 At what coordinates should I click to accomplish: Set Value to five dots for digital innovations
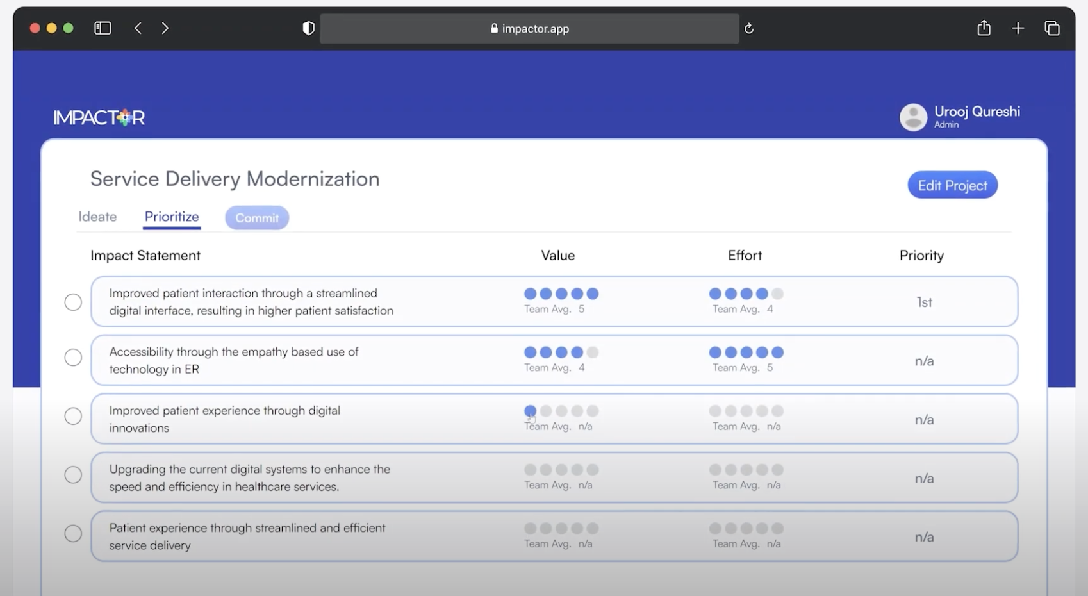[593, 411]
